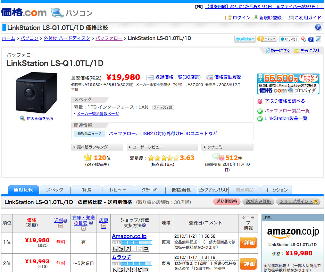Image resolution: width=325 pixels, height=272 pixels.
Task: Open the sort dropdown arrow under 送料
Action: click(x=60, y=226)
